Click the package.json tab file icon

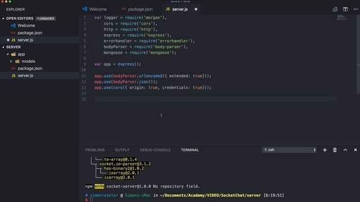pyautogui.click(x=124, y=9)
